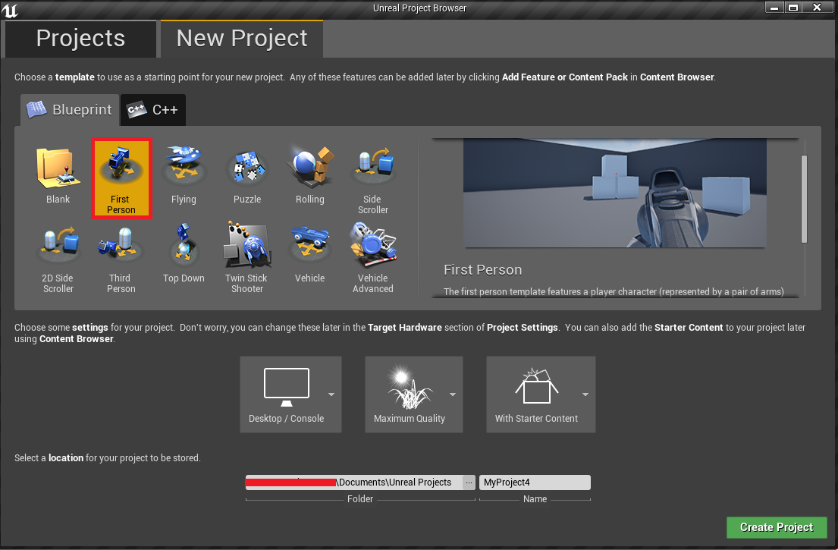Minimize the Unreal Project Browser window
The width and height of the screenshot is (838, 550).
(x=774, y=8)
